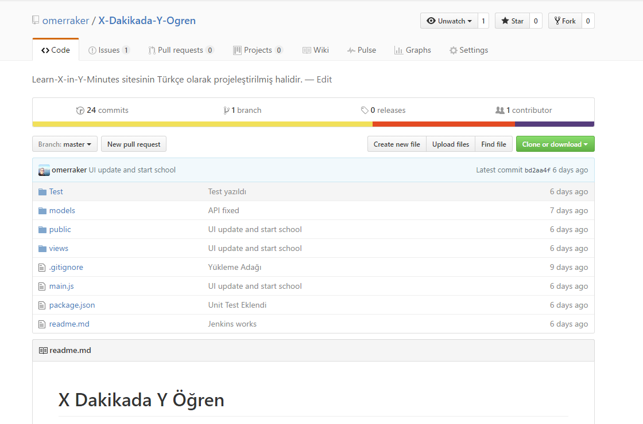Open the 'Unit Test Eklendi' commit message
643x424 pixels.
pyautogui.click(x=237, y=305)
